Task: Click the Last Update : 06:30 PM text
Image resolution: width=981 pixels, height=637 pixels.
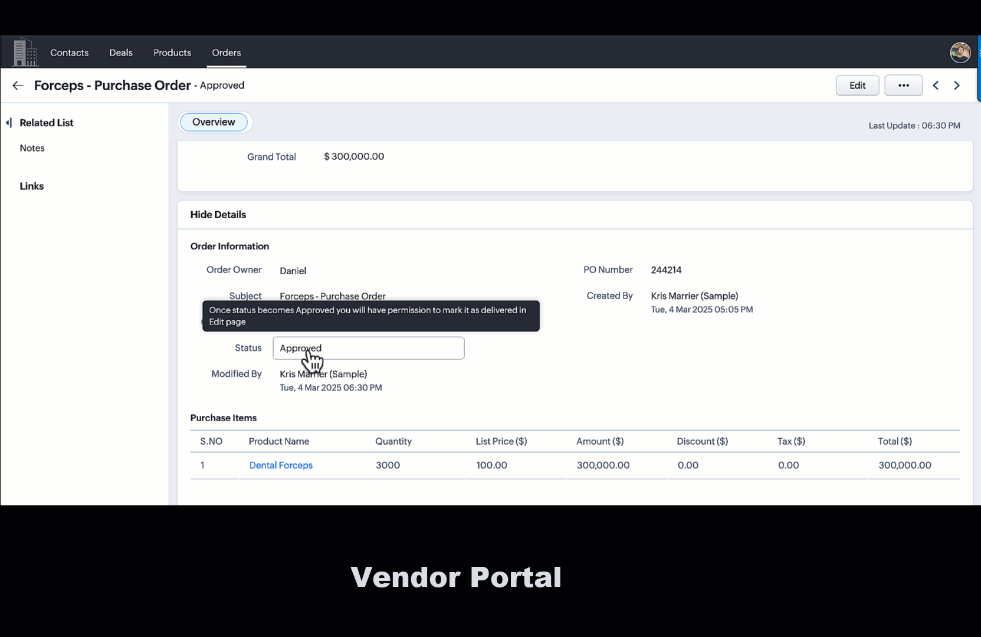Action: click(914, 126)
